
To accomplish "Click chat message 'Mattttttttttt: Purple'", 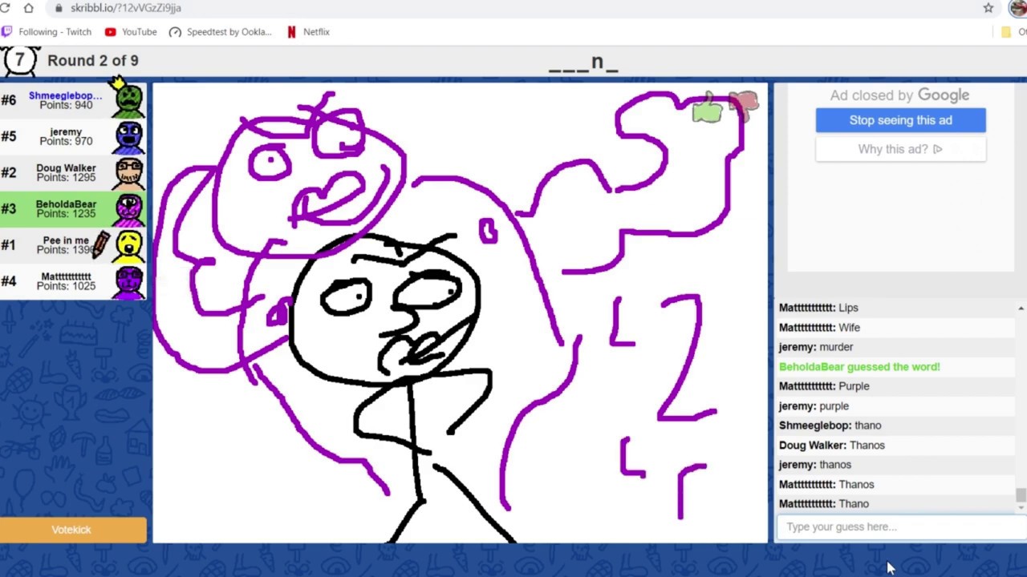I will pyautogui.click(x=824, y=386).
